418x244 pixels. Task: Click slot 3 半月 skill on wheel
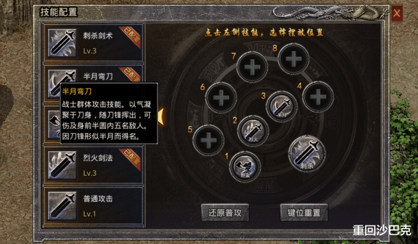[x=282, y=106]
